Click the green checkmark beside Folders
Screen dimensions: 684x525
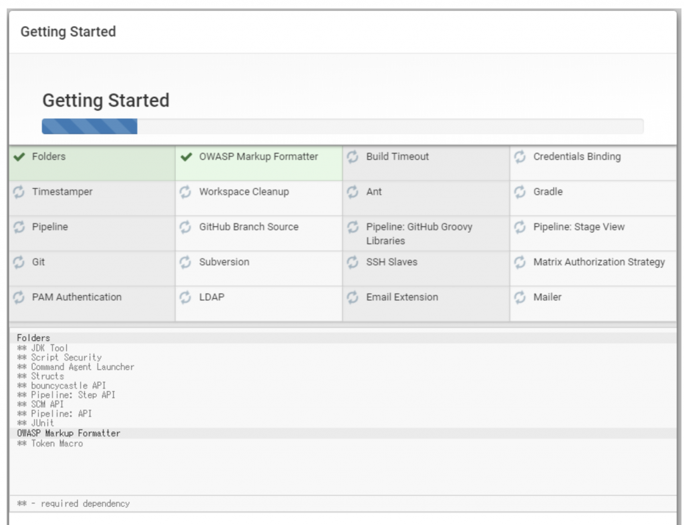[19, 157]
